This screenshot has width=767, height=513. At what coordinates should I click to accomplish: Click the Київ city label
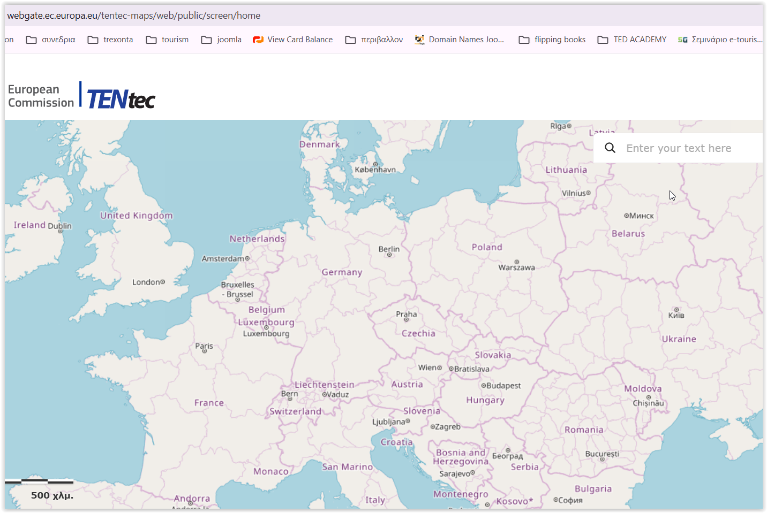[676, 316]
